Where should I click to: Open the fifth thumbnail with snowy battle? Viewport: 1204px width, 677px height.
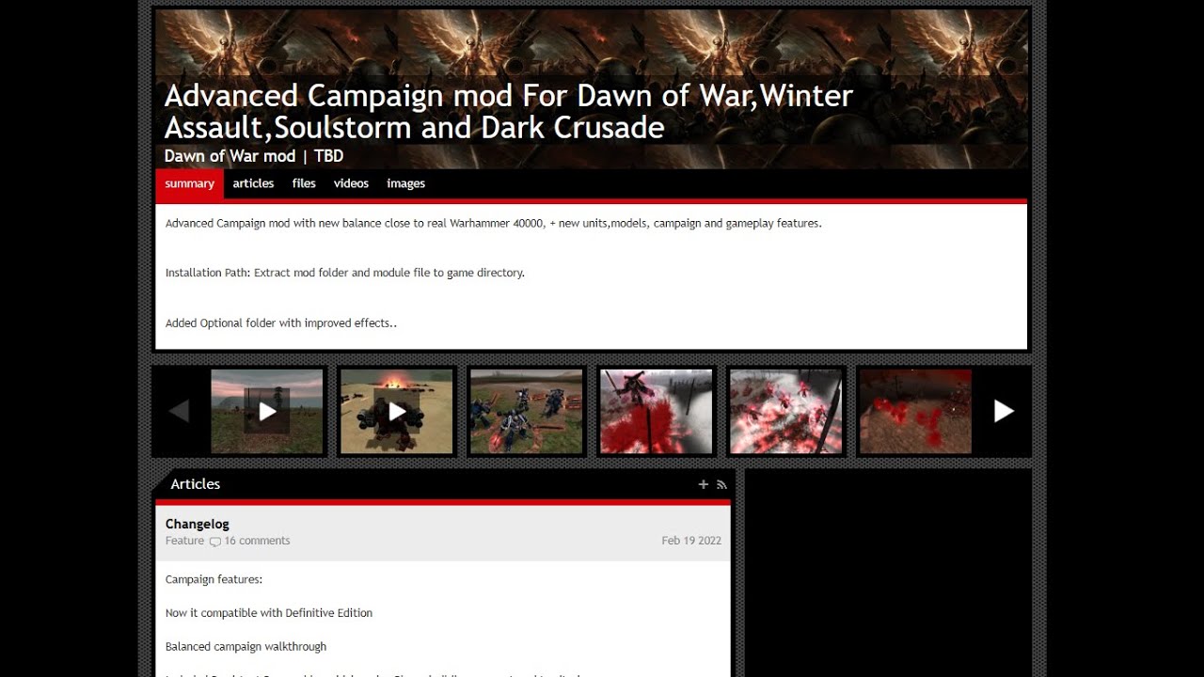(x=786, y=411)
